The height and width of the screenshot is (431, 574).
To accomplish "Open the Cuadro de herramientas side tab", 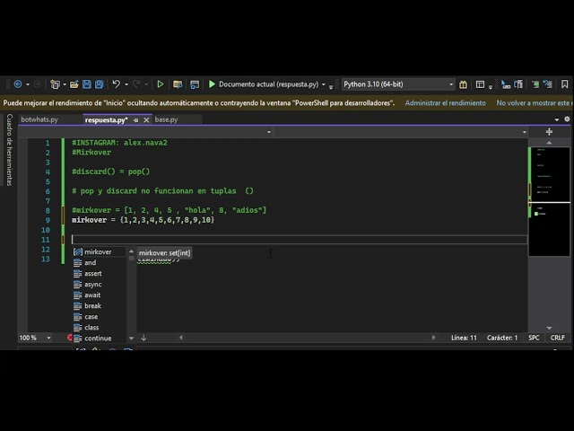I will [10, 150].
